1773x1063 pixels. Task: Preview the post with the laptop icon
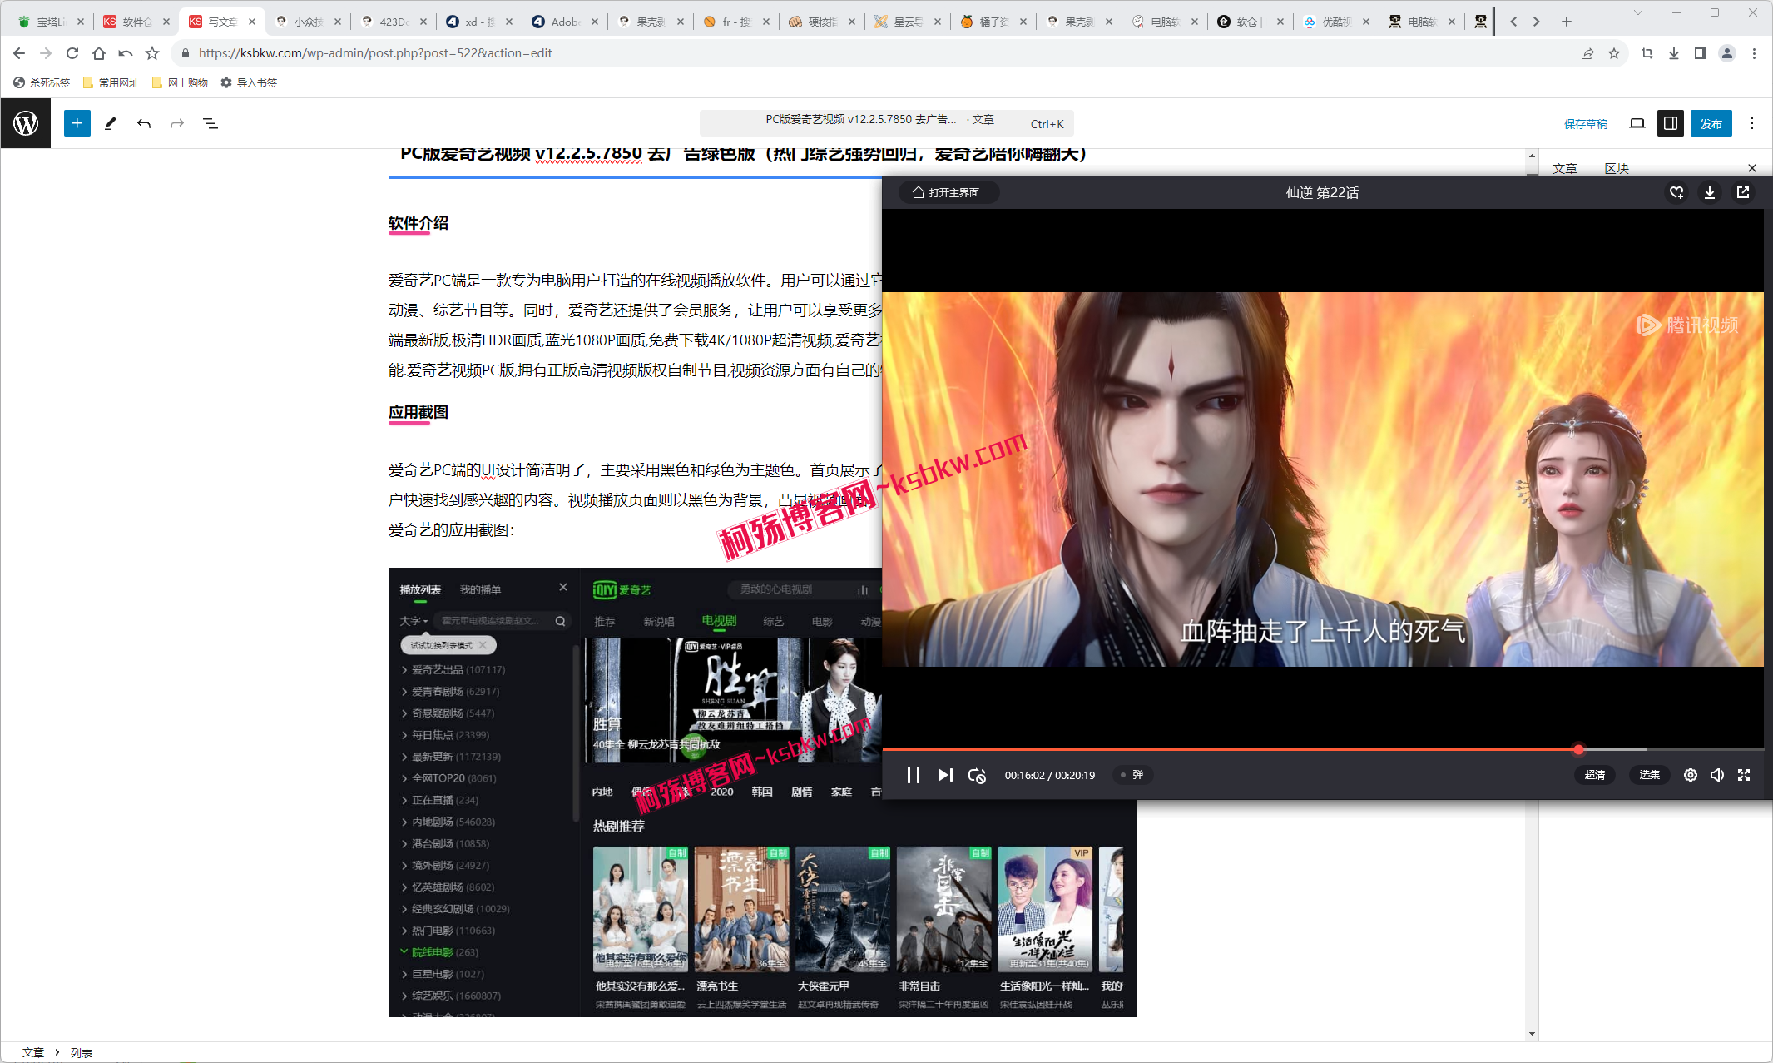point(1637,123)
